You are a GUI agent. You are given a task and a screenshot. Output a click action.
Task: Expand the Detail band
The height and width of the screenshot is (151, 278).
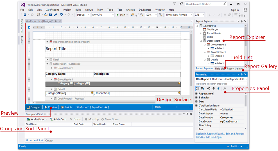click(x=47, y=60)
